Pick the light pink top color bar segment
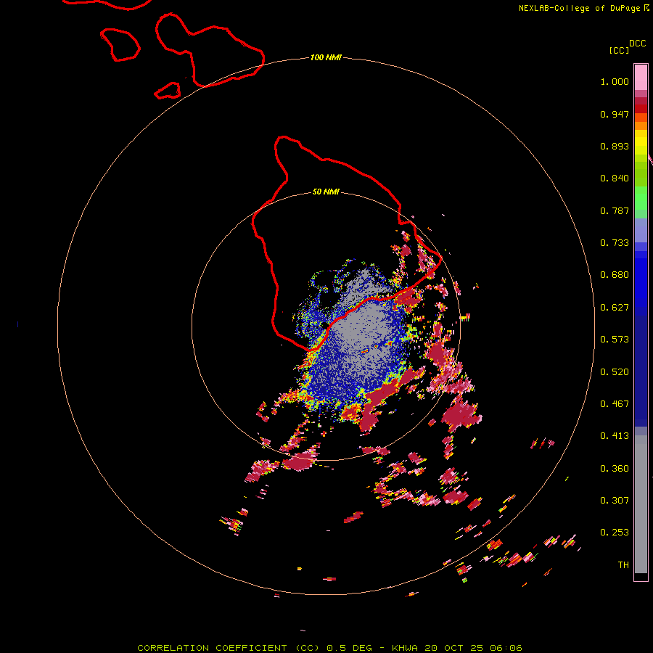The image size is (653, 653). 641,78
